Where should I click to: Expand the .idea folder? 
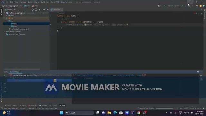[x=7, y=15]
